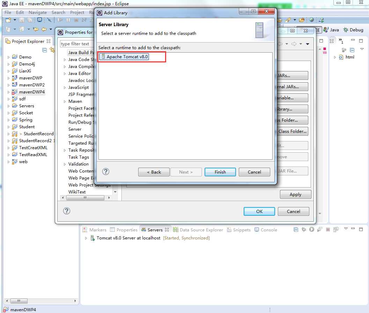Viewport: 369px width, 313px height.
Task: Select Java Build Path in properties tree
Action: point(81,53)
